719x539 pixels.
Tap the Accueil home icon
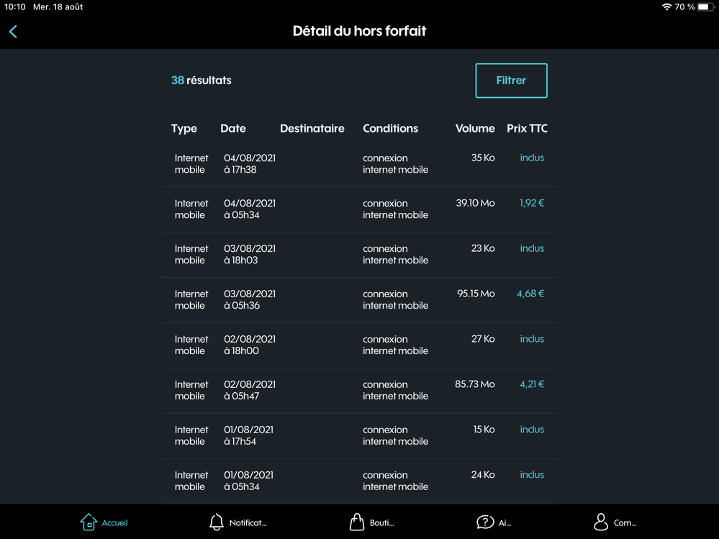coord(89,522)
